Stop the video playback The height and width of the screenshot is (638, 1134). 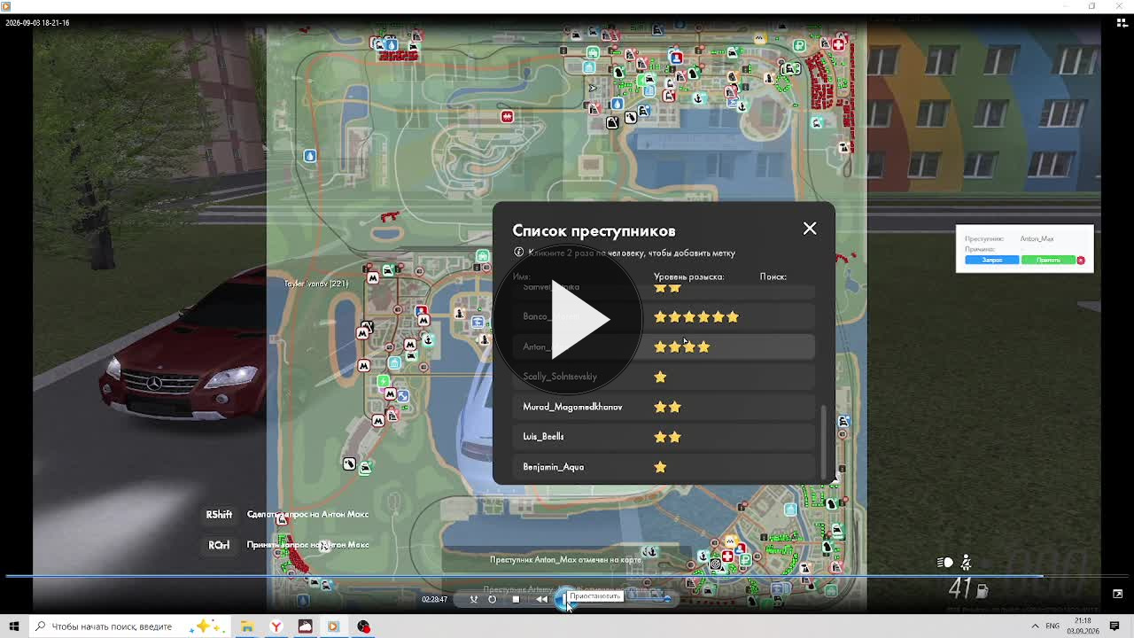tap(516, 600)
